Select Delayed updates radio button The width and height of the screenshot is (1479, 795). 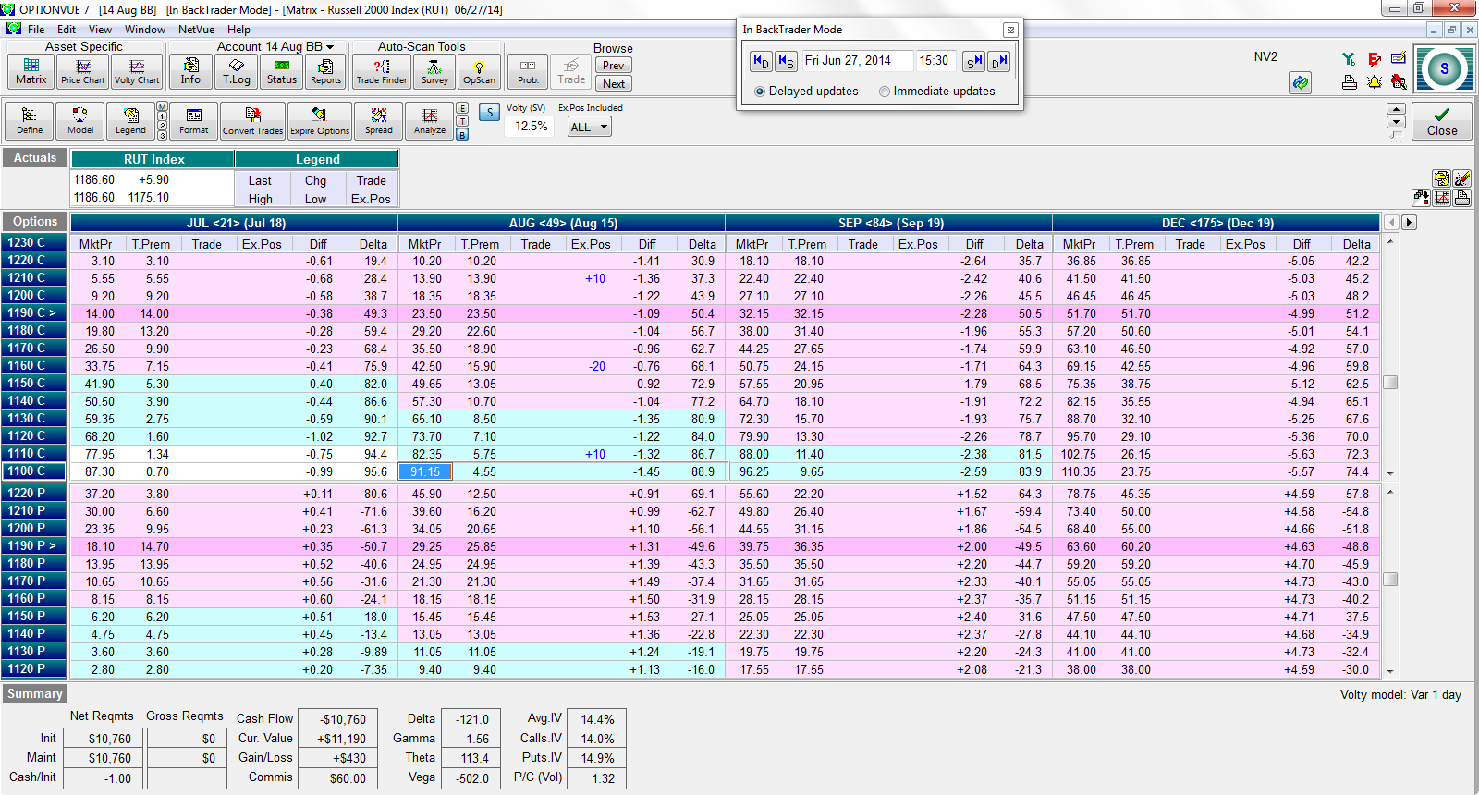[x=760, y=92]
